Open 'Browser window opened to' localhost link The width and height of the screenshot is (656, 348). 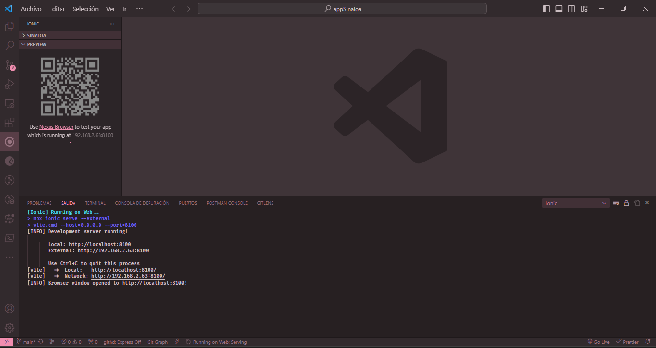153,283
